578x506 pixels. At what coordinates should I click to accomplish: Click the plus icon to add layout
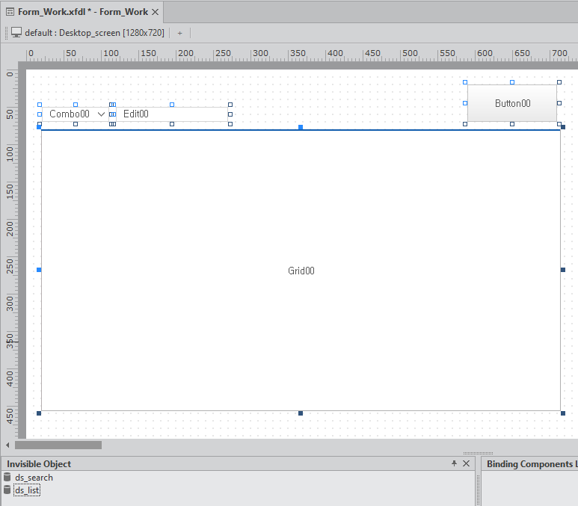click(179, 33)
